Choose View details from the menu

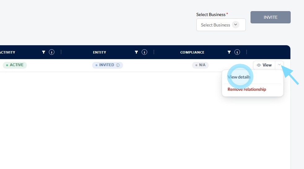[x=239, y=77]
